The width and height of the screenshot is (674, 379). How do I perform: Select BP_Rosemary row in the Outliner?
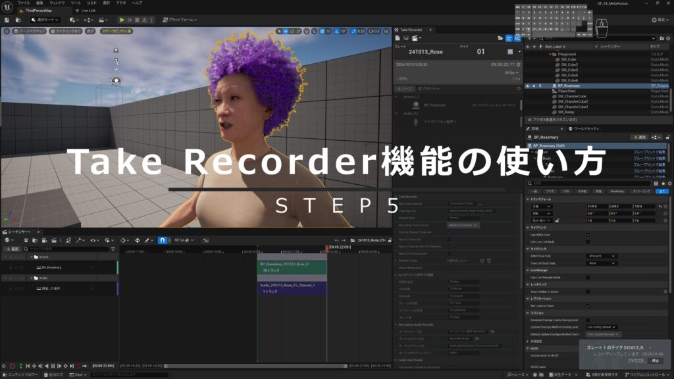point(598,86)
